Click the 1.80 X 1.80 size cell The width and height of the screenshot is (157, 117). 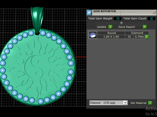111,37
